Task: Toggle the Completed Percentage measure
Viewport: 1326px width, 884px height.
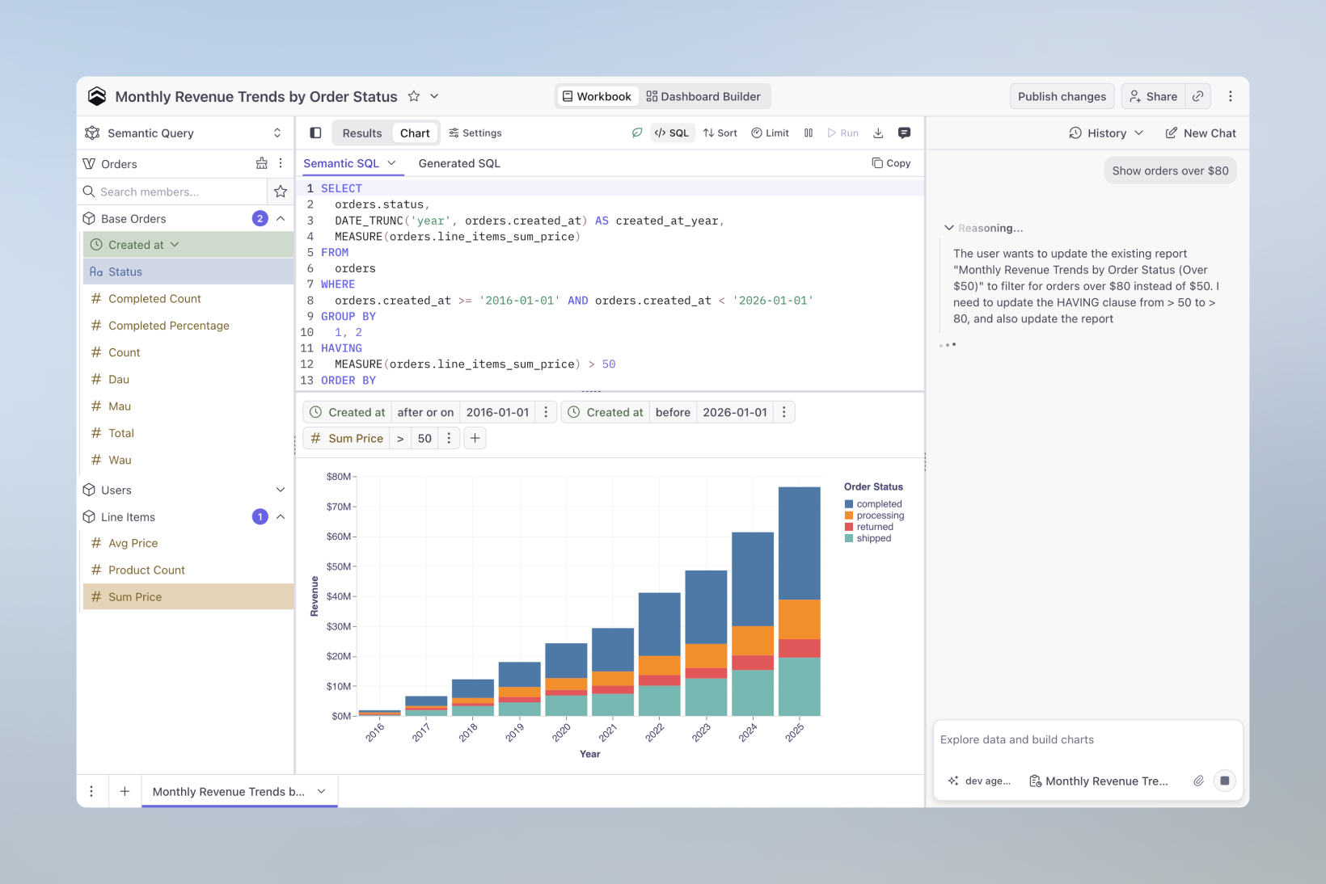Action: pyautogui.click(x=188, y=325)
